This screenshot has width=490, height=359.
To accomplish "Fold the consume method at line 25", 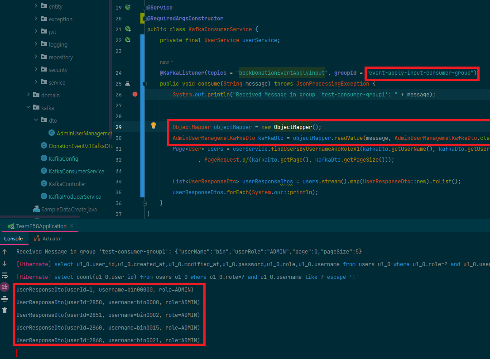I will coord(144,84).
